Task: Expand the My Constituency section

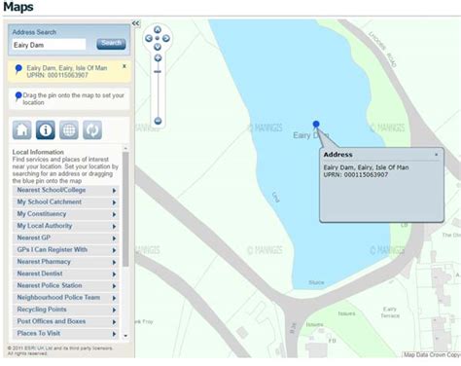Action: [66, 214]
